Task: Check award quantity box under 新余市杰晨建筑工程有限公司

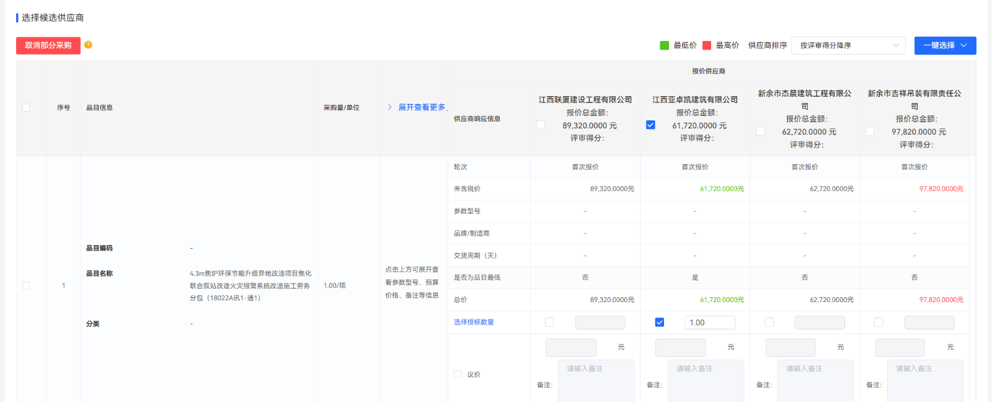Action: pos(769,323)
